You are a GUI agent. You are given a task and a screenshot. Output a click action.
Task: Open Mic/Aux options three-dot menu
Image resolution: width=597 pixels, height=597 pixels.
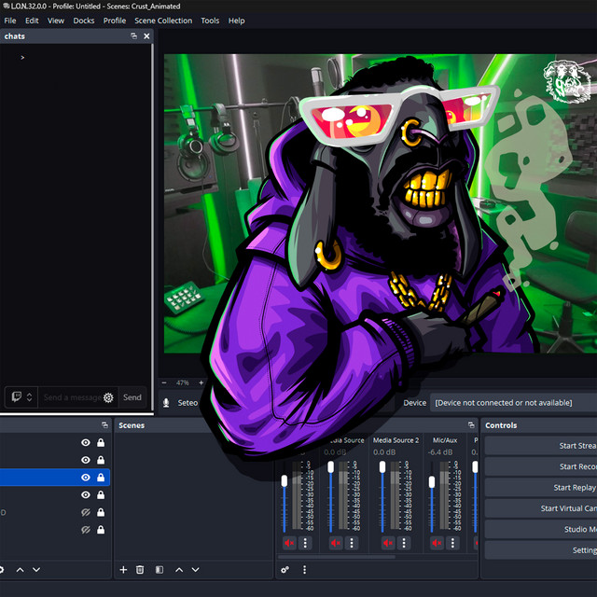(452, 543)
